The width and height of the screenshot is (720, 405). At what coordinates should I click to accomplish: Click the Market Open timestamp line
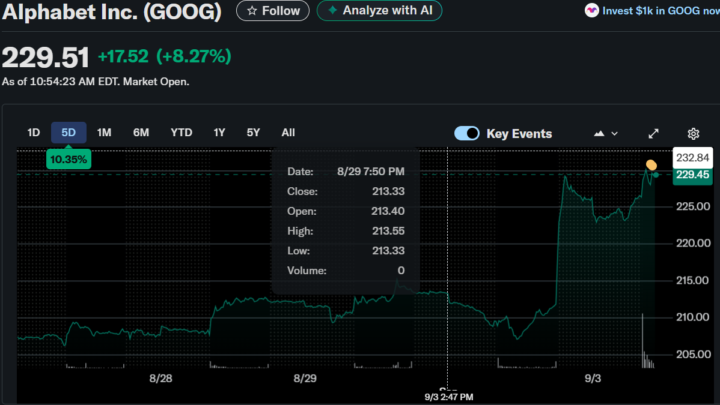pos(96,82)
